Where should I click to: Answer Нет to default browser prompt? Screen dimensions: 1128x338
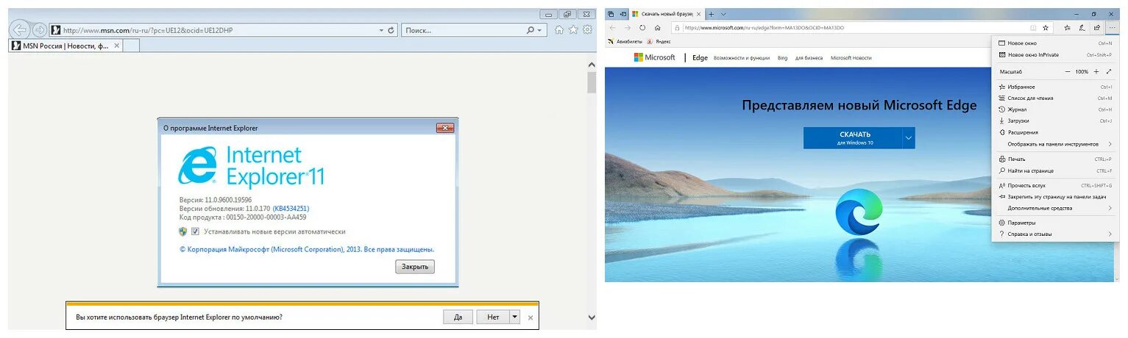493,317
